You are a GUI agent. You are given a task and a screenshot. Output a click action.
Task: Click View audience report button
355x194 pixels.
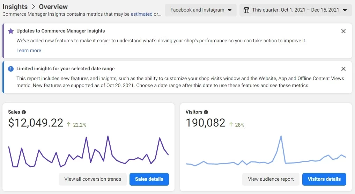pos(271,179)
